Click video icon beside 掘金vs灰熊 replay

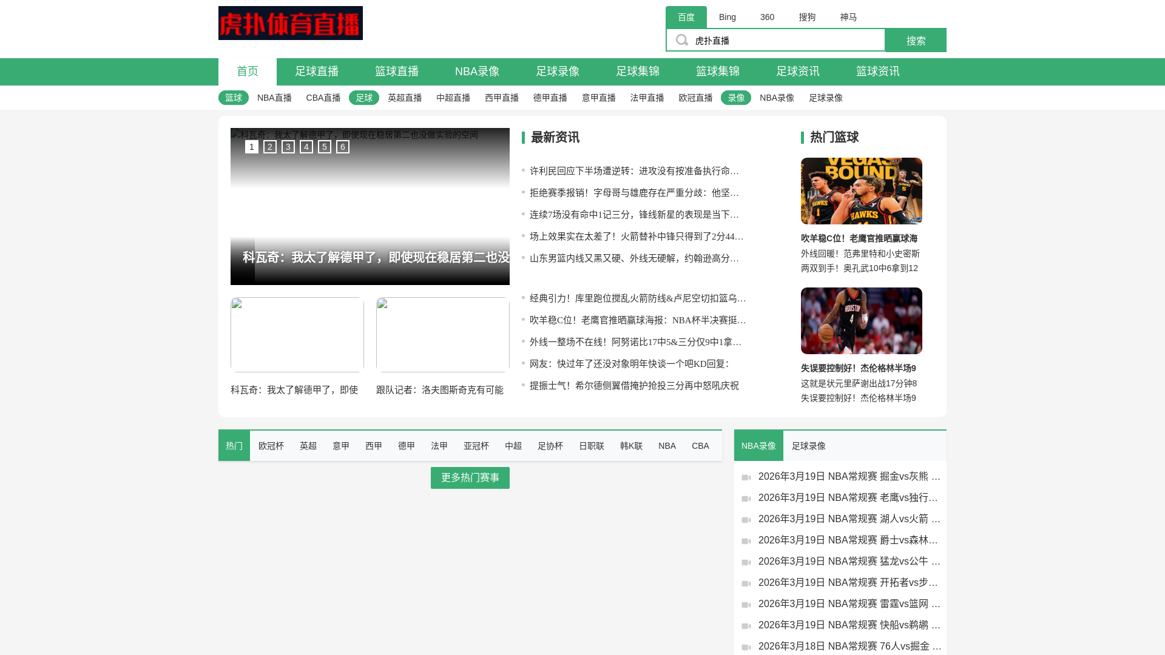pyautogui.click(x=746, y=477)
